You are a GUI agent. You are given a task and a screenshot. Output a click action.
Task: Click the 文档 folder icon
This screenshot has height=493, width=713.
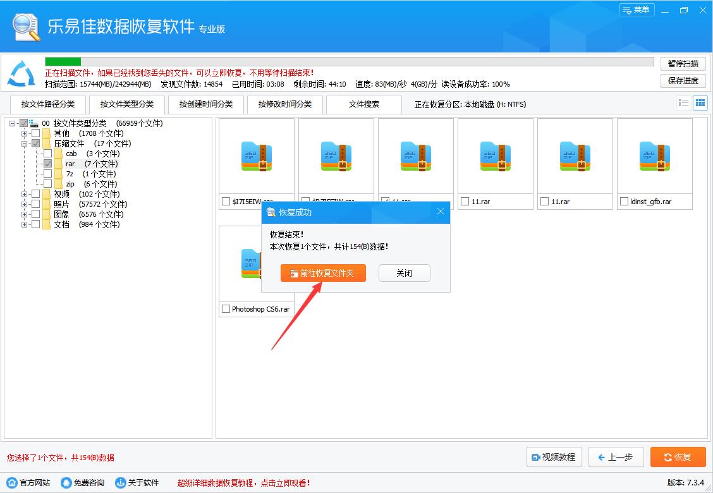click(46, 224)
